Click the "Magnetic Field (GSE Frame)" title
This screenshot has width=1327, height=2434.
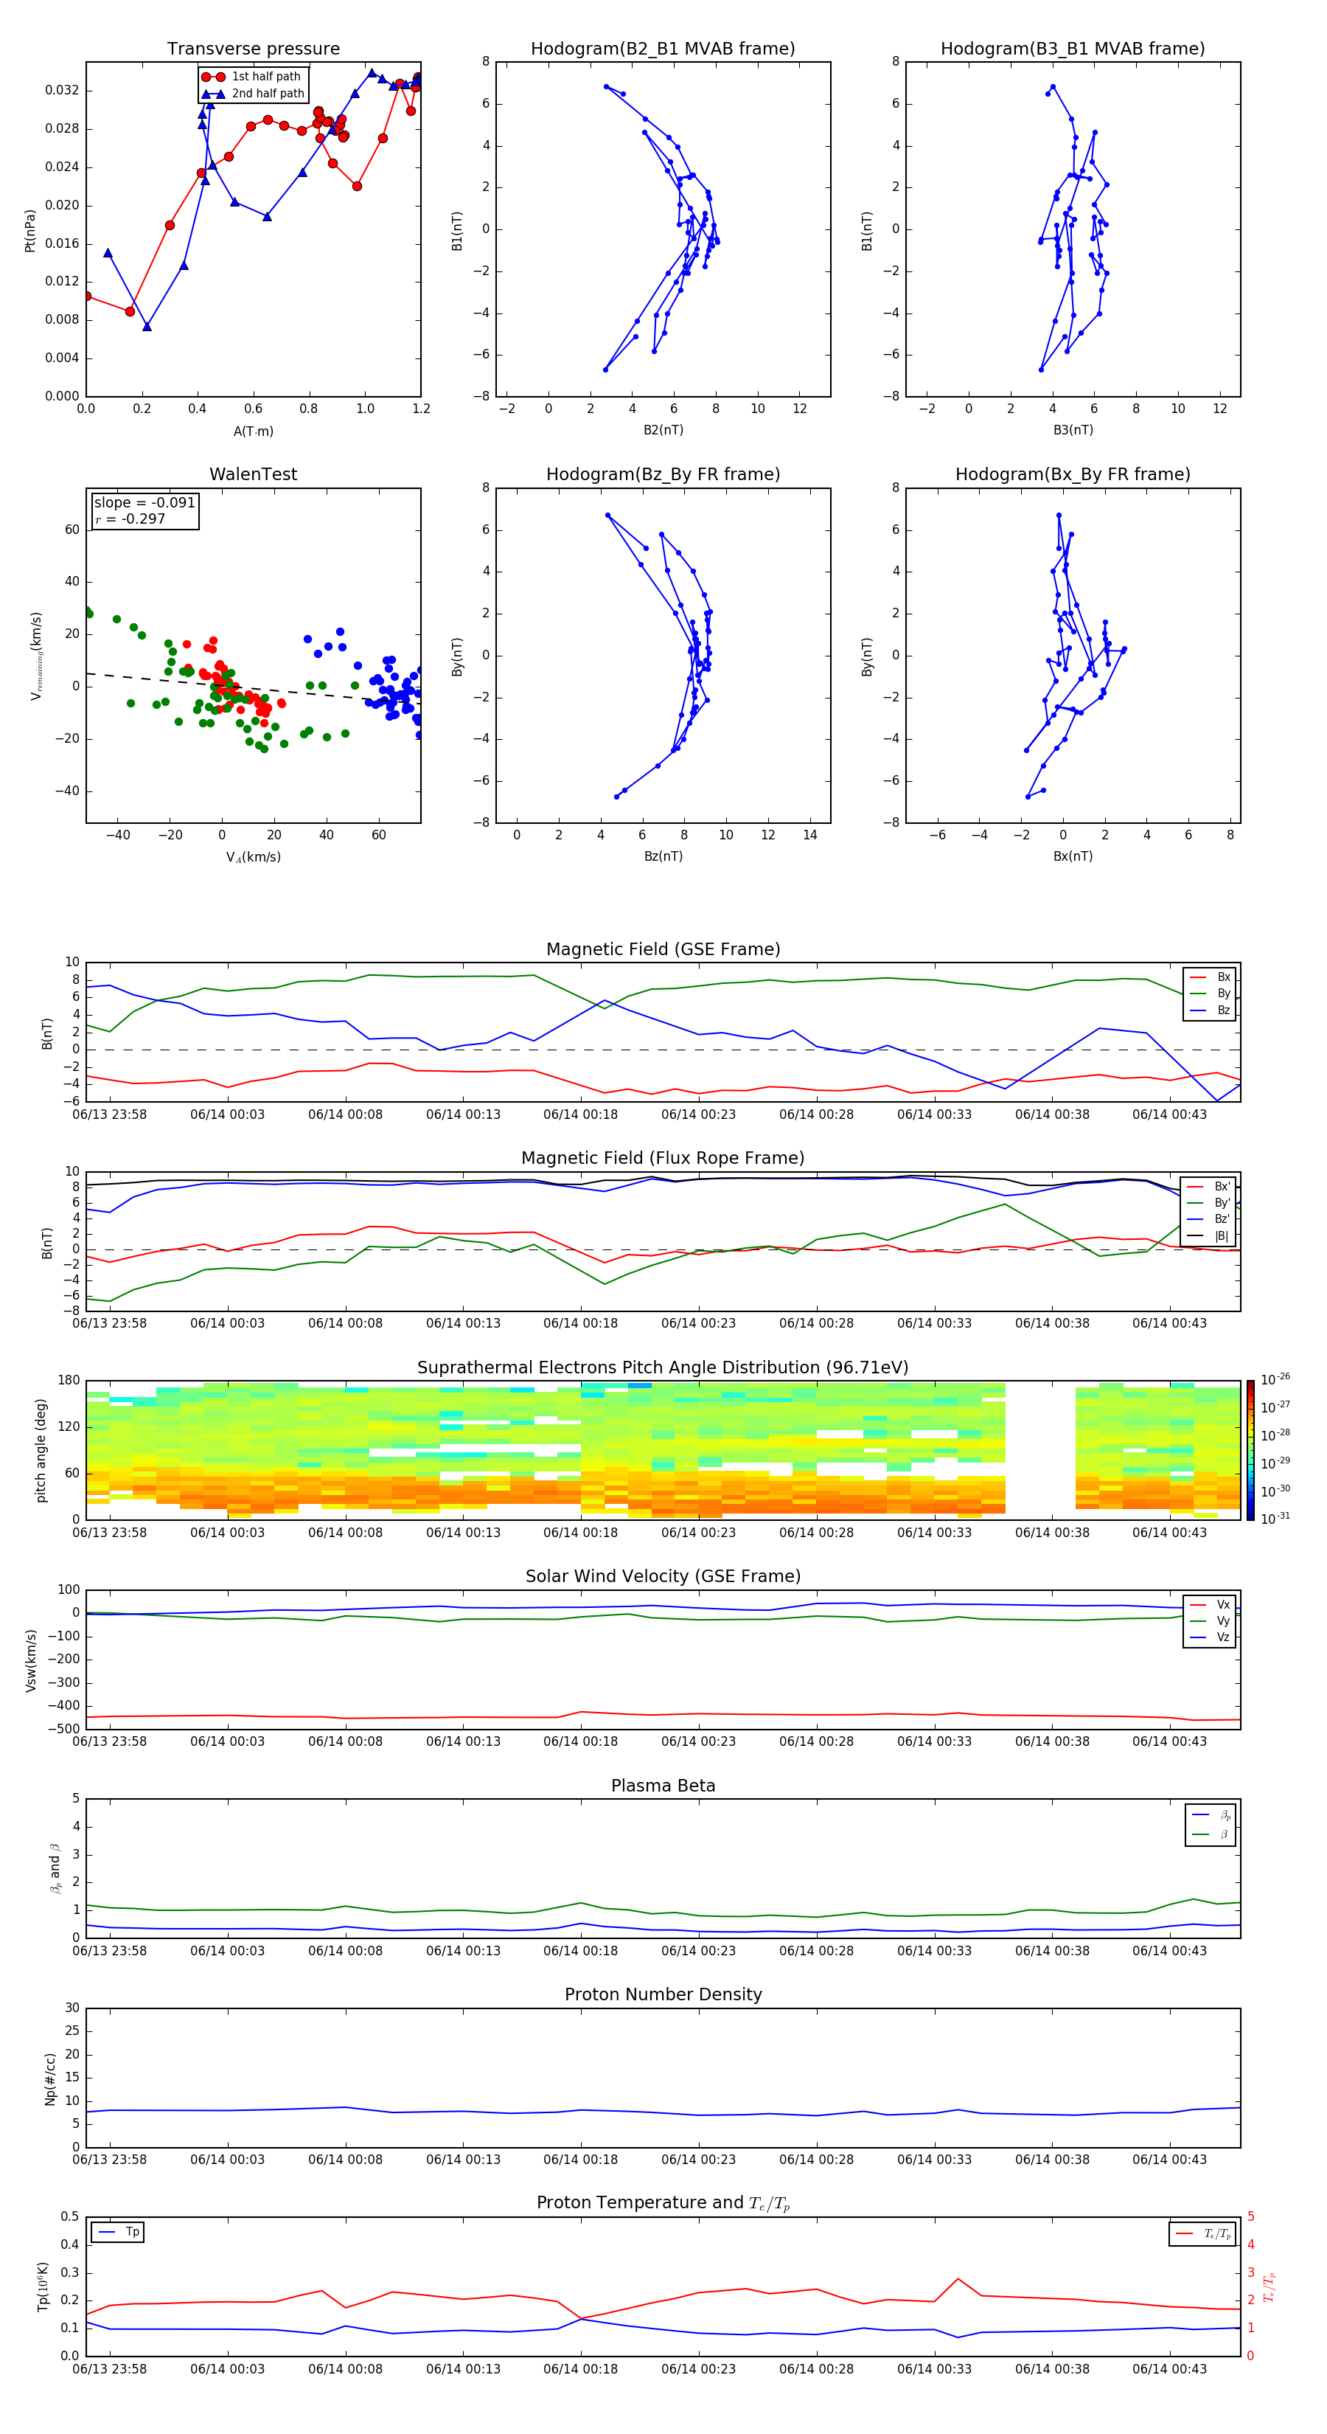pyautogui.click(x=663, y=949)
